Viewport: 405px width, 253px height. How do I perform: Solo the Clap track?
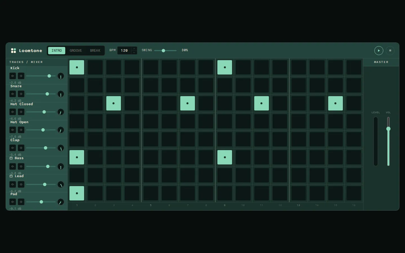[x=21, y=148]
